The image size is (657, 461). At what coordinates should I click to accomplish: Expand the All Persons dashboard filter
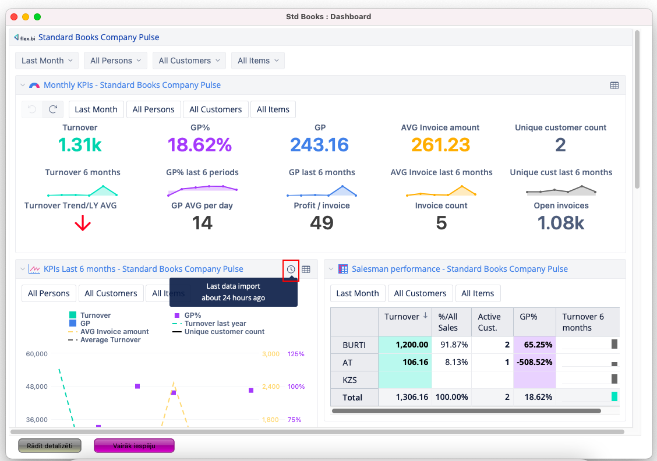115,61
